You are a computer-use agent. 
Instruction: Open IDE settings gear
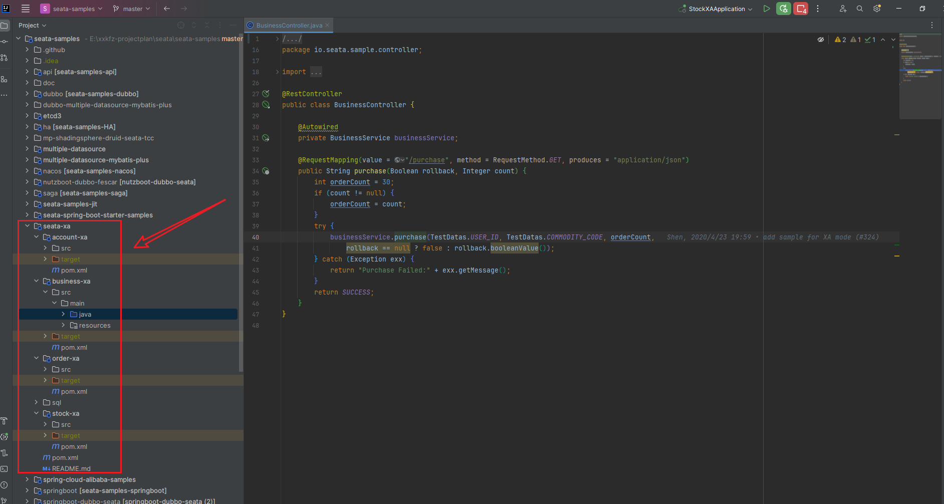click(877, 9)
